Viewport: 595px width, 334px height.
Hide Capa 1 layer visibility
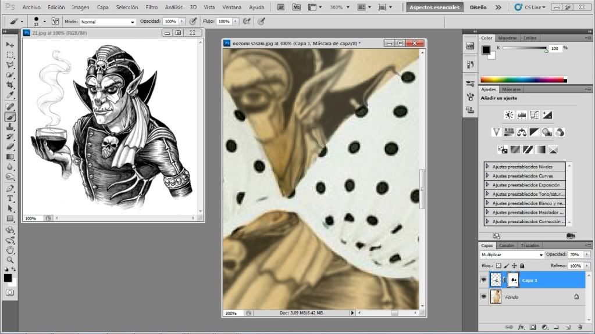click(483, 280)
